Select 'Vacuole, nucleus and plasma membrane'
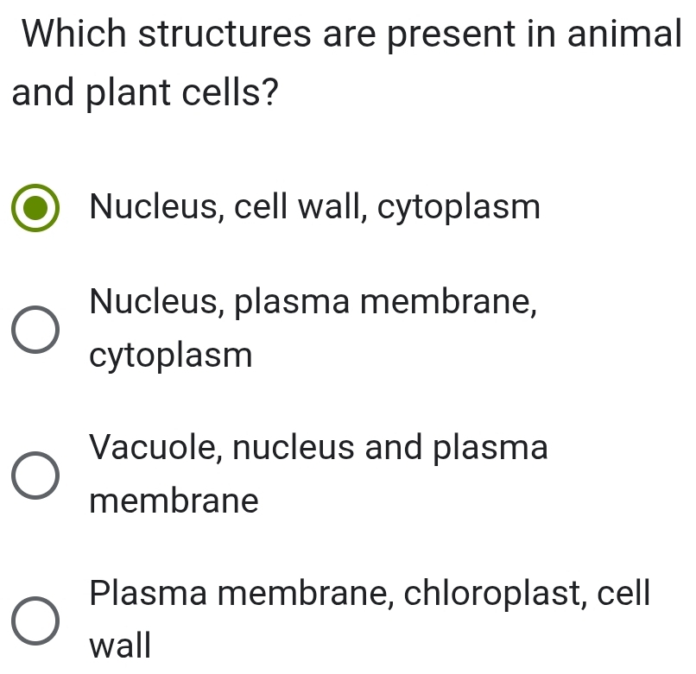This screenshot has height=674, width=696. (x=35, y=474)
